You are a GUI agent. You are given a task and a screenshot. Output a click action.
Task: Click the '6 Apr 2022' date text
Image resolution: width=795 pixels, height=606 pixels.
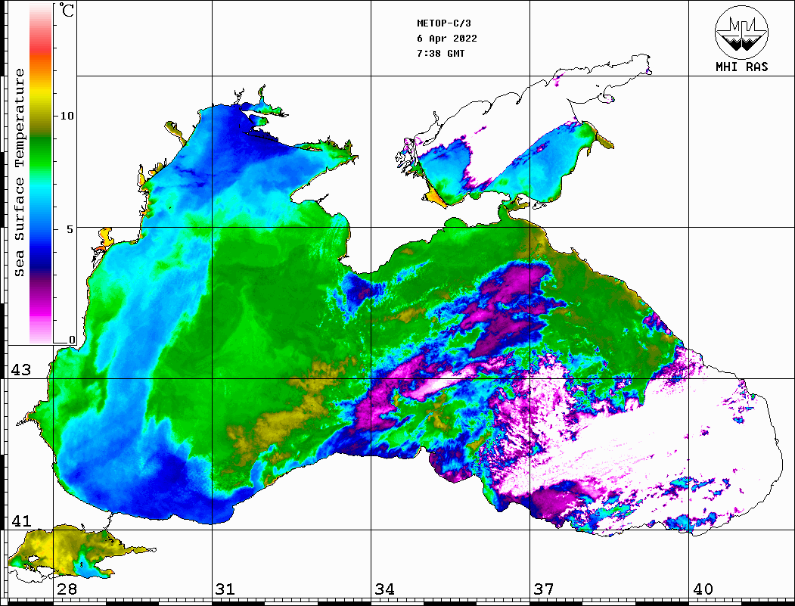tap(447, 39)
